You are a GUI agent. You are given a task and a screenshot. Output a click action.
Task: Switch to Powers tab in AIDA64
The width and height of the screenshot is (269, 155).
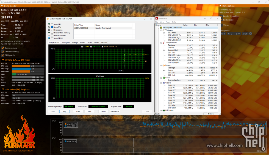(x=82, y=42)
